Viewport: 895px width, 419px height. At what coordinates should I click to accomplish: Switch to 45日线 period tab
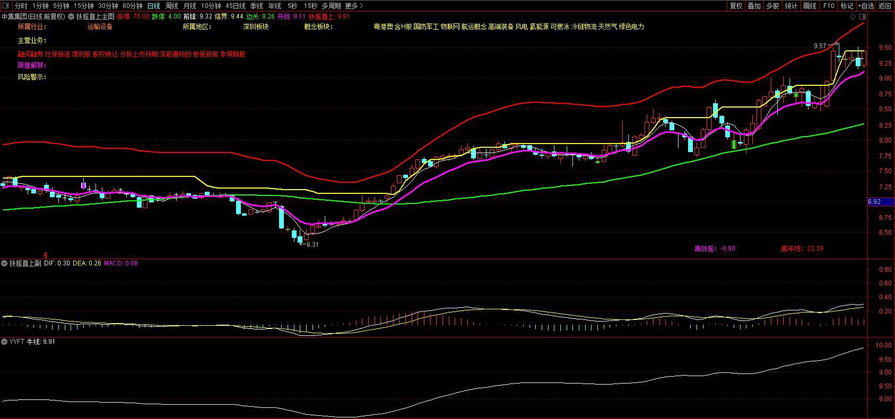[x=235, y=6]
